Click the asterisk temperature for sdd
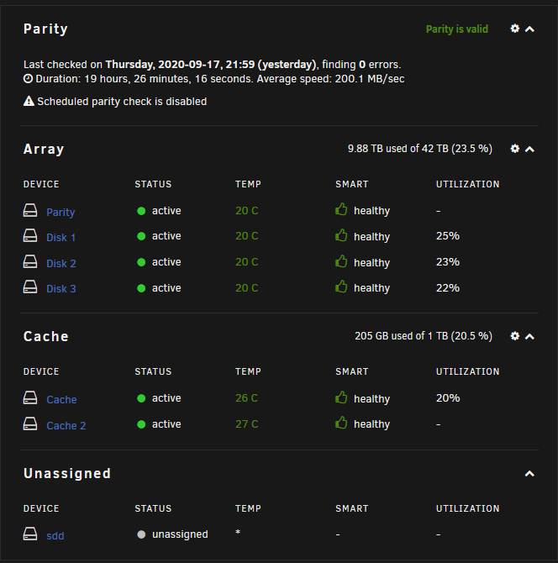The width and height of the screenshot is (558, 563). (238, 533)
